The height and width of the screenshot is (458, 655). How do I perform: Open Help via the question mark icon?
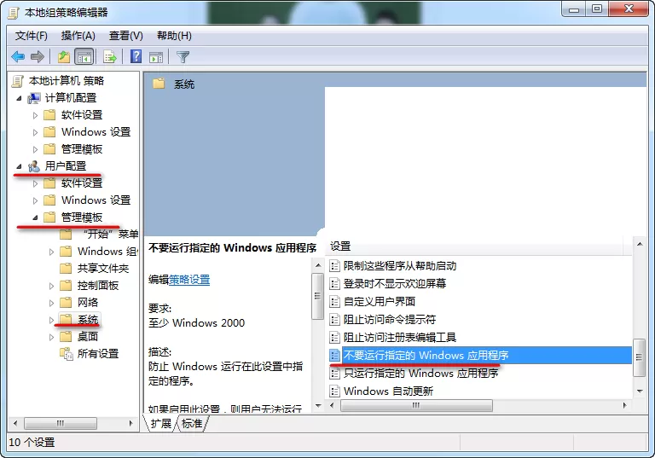pyautogui.click(x=136, y=56)
